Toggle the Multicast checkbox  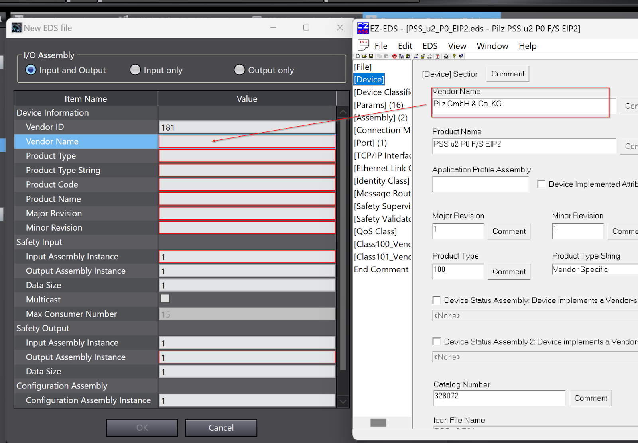[x=165, y=298]
